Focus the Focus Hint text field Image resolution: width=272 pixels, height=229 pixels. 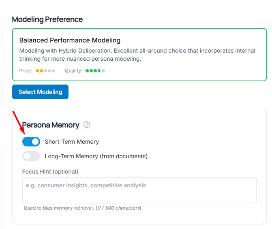coord(139,190)
